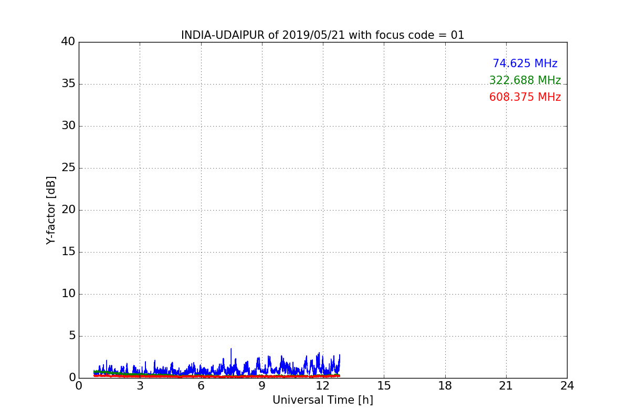The width and height of the screenshot is (630, 420).
Task: Click the y-axis tick label 40
Action: [x=68, y=41]
